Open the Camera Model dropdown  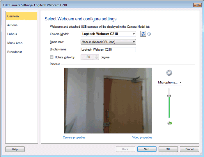pos(108,34)
